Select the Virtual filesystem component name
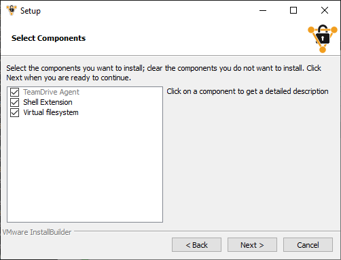341x260 pixels. click(51, 112)
